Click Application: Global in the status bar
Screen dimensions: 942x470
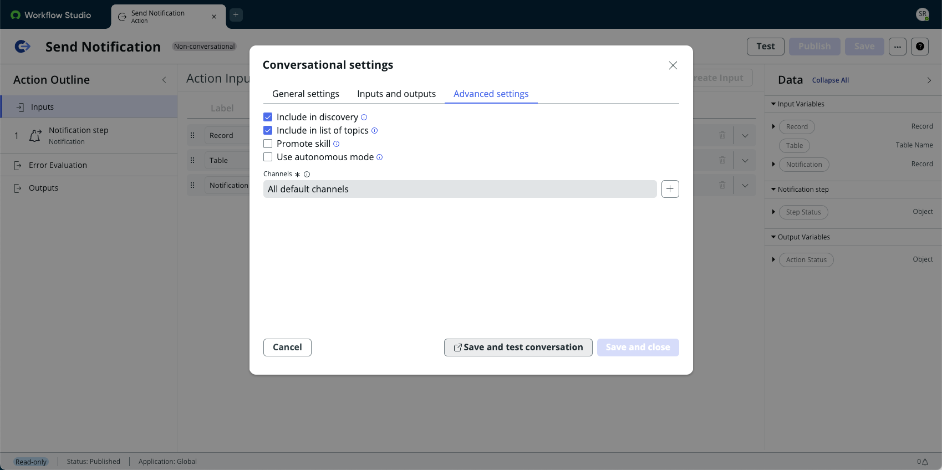pyautogui.click(x=167, y=462)
